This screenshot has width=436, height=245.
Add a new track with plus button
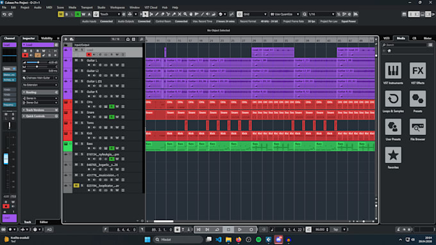click(66, 39)
